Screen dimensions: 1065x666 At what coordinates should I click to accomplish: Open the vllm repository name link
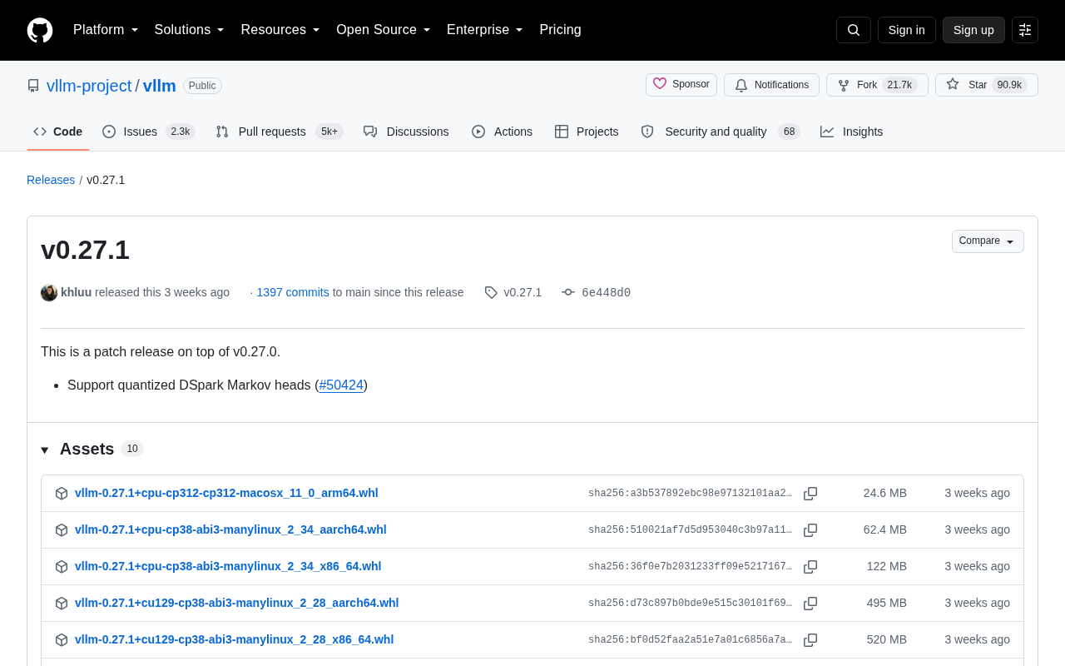click(159, 86)
